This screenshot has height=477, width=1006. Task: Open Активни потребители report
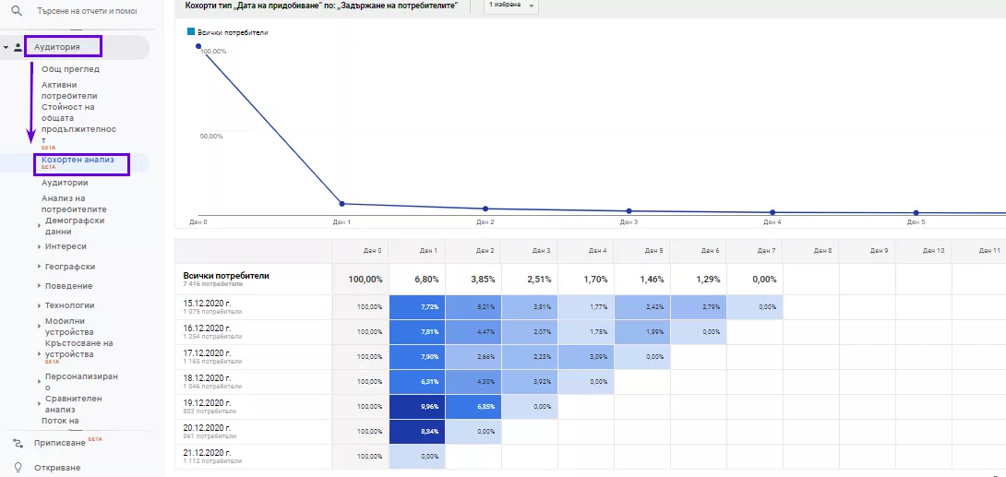(69, 90)
